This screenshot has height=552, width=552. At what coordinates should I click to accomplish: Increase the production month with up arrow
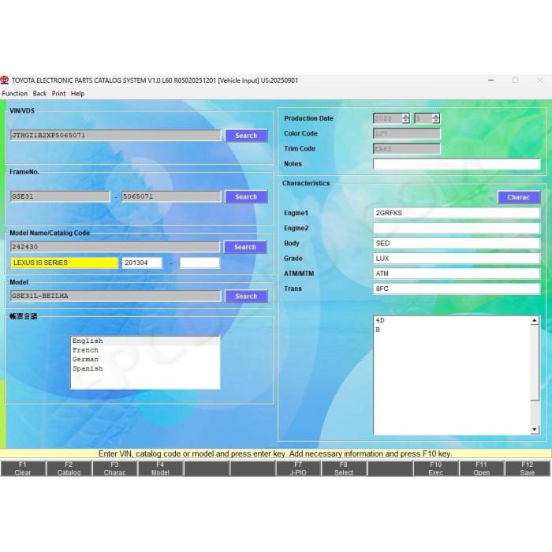click(x=436, y=116)
